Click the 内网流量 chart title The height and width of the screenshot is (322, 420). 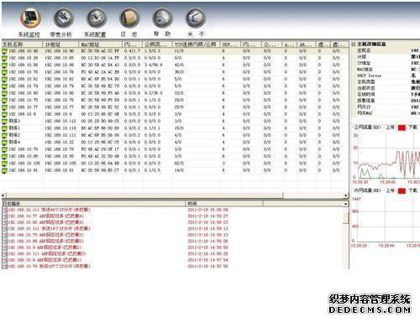[x=367, y=191]
